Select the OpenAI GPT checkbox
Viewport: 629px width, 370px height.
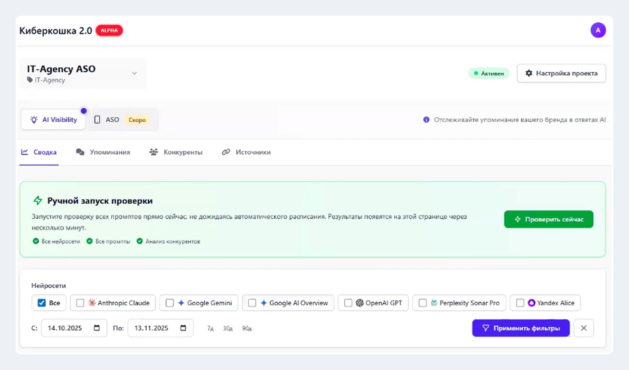[348, 303]
